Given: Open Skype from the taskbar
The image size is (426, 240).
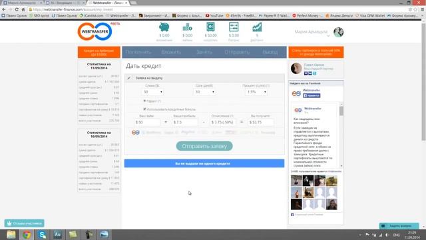Looking at the screenshot, I should [x=42, y=235].
